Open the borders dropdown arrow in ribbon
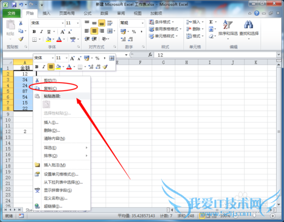Image resolution: width=284 pixels, height=222 pixels. [40, 39]
